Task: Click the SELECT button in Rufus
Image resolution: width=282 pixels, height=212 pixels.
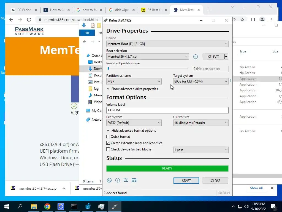Action: (x=213, y=57)
